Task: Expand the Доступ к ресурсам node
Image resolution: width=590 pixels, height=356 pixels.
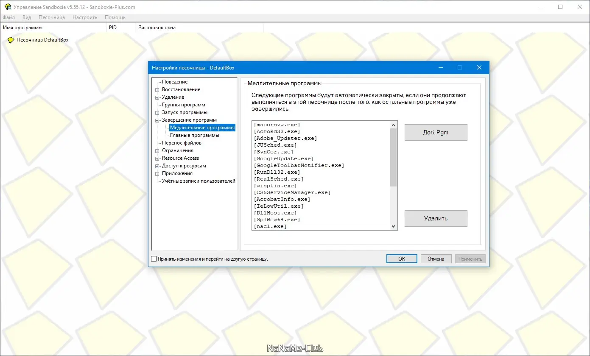Action: (x=157, y=166)
